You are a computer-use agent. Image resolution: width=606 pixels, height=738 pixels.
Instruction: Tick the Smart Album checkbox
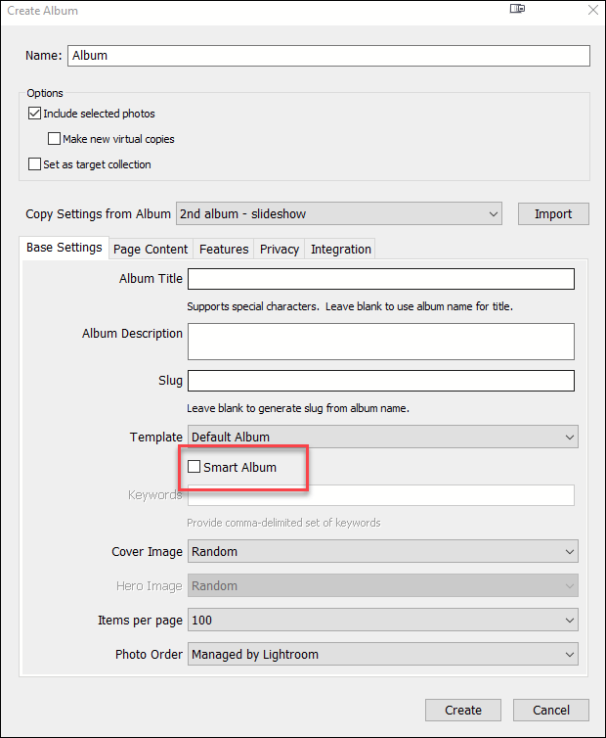click(x=194, y=467)
